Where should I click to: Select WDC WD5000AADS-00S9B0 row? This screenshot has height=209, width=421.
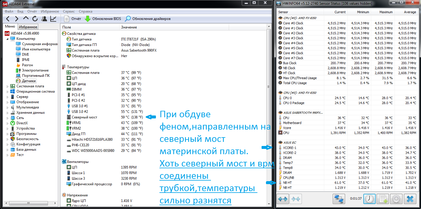104,151
